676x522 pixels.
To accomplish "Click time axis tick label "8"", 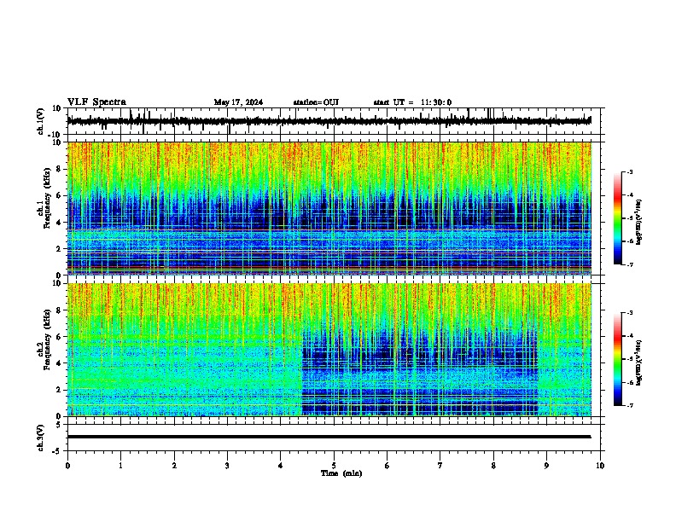I will [493, 466].
